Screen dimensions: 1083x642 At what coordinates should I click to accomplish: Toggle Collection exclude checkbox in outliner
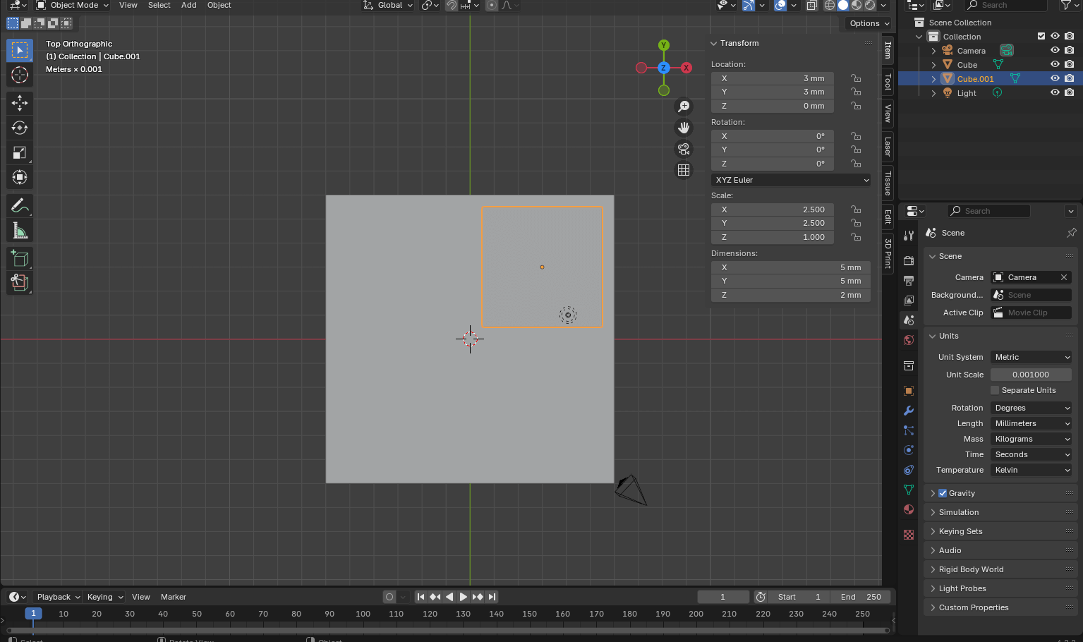(1041, 37)
